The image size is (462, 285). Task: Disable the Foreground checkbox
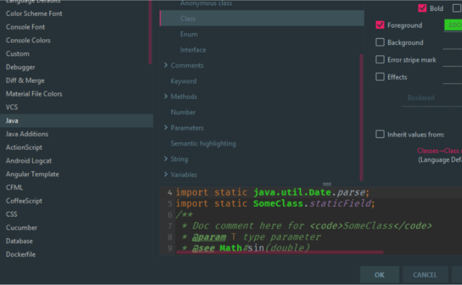pos(380,25)
